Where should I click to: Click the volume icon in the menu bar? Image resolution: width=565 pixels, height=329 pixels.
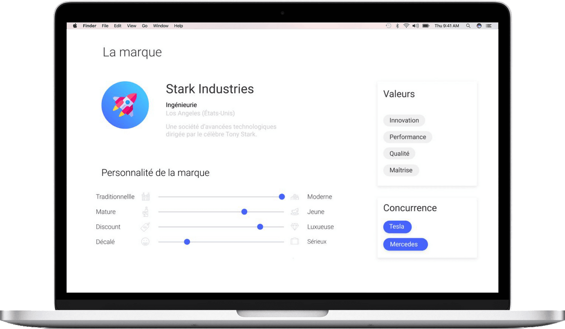pyautogui.click(x=415, y=26)
